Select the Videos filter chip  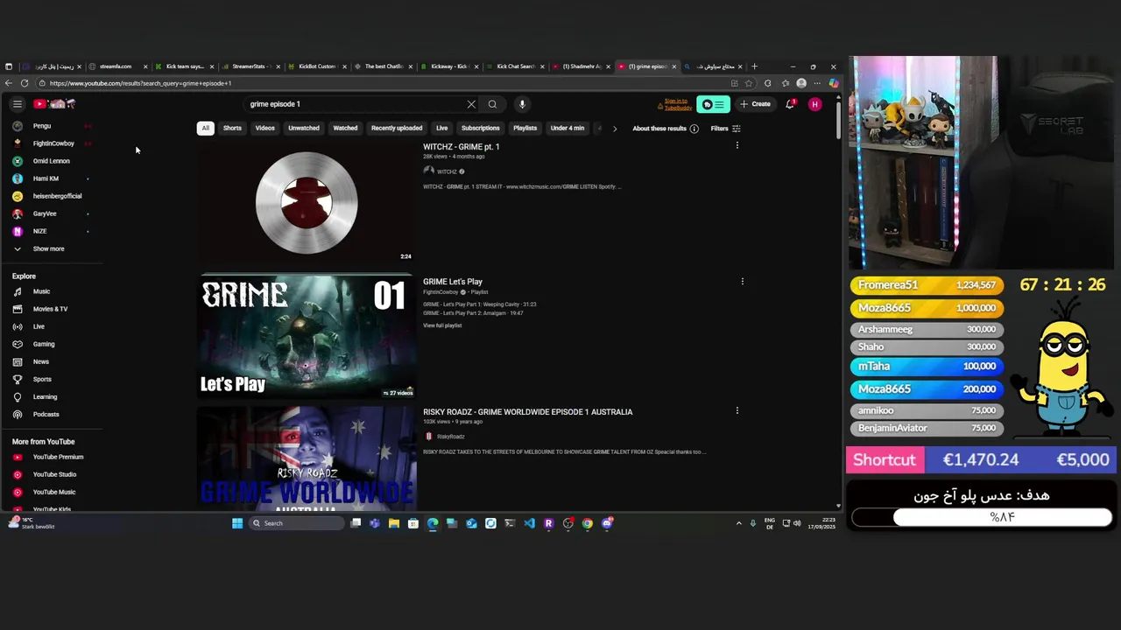[x=264, y=129]
